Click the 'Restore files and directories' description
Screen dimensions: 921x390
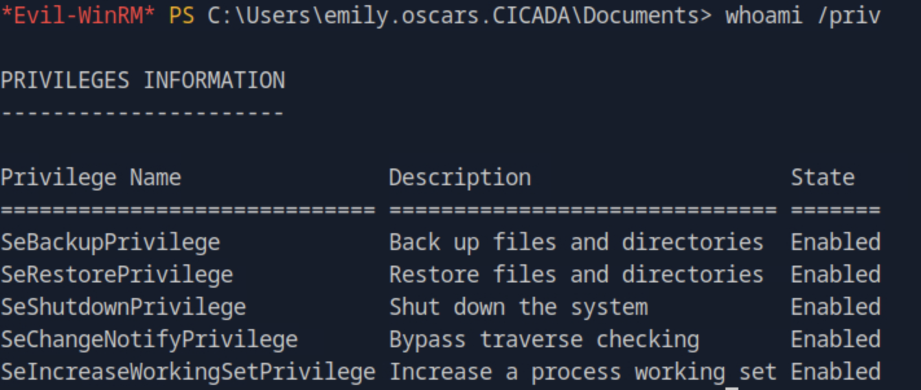(576, 275)
